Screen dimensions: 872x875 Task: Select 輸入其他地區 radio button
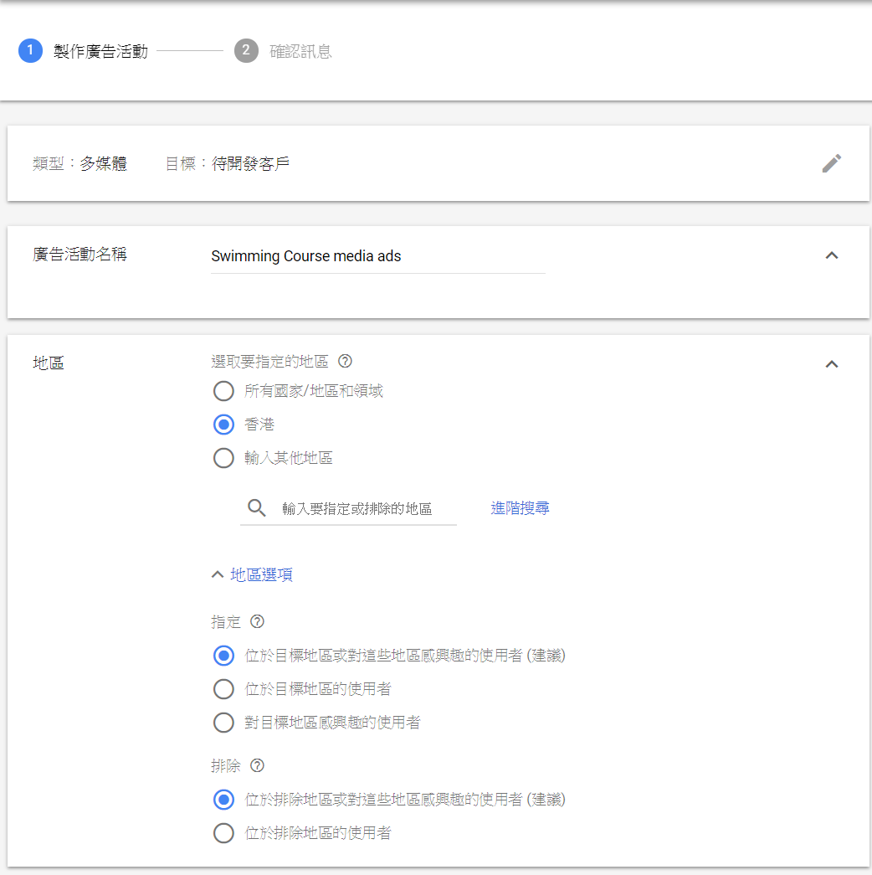tap(223, 458)
